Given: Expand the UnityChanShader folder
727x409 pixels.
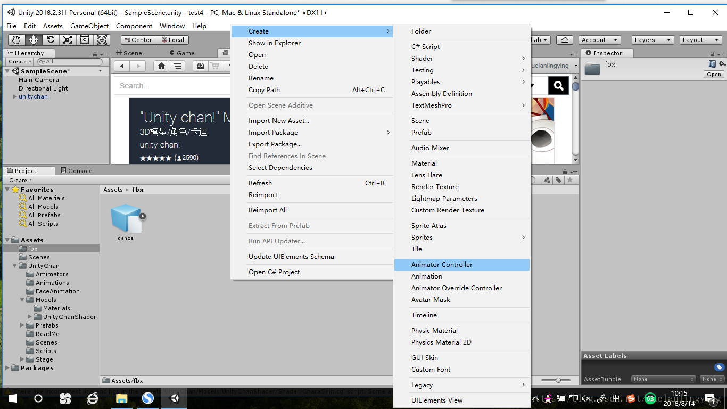Looking at the screenshot, I should (30, 316).
